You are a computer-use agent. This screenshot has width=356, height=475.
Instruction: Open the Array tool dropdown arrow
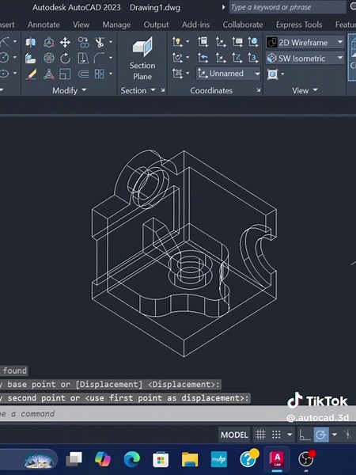tap(111, 74)
